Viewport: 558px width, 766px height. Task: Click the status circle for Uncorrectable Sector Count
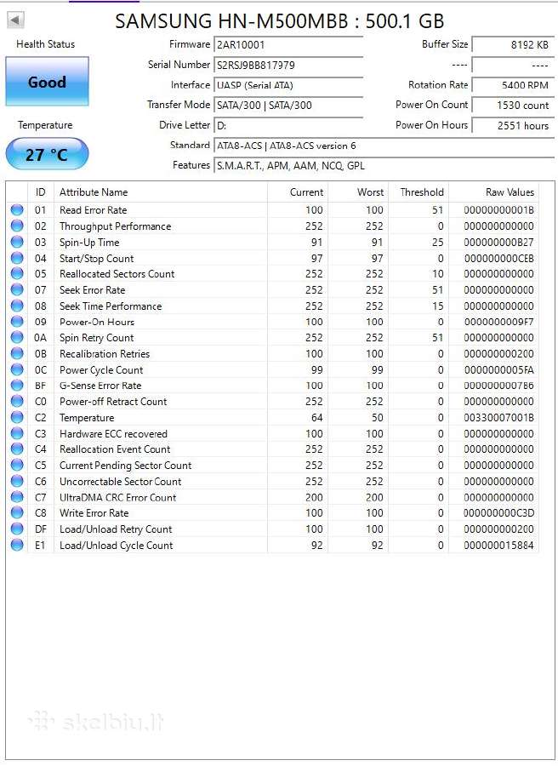pyautogui.click(x=17, y=481)
